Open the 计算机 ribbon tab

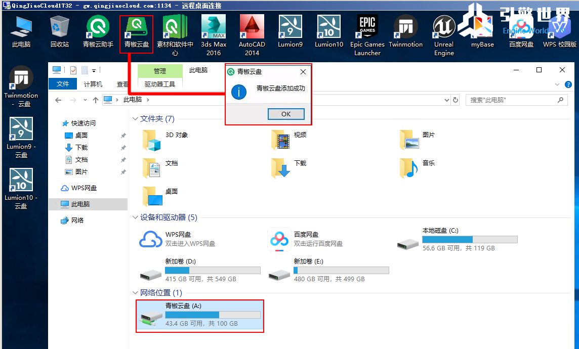coord(93,84)
